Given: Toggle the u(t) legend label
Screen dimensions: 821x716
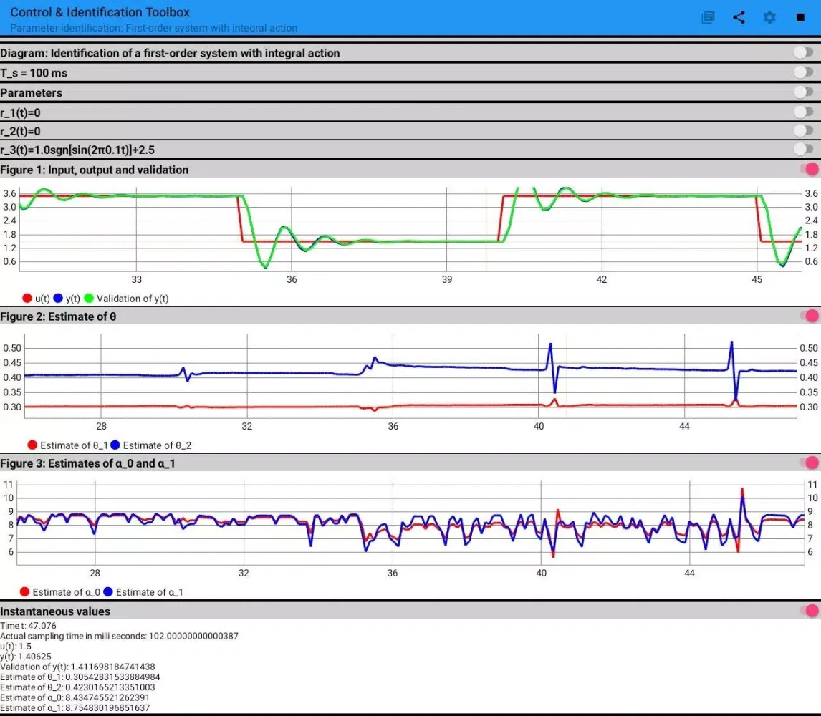Looking at the screenshot, I should (42, 299).
